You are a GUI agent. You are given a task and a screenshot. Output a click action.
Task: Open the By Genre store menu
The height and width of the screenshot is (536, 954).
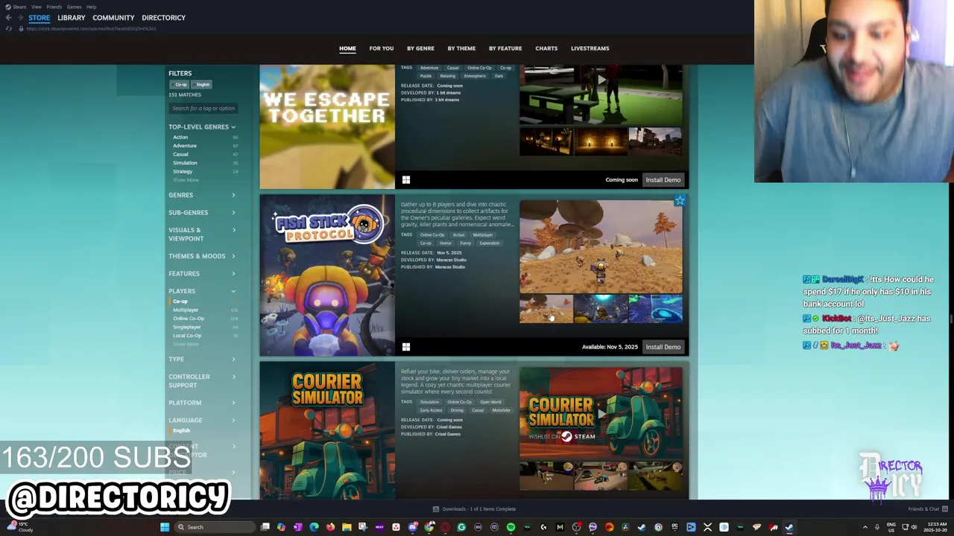[420, 48]
